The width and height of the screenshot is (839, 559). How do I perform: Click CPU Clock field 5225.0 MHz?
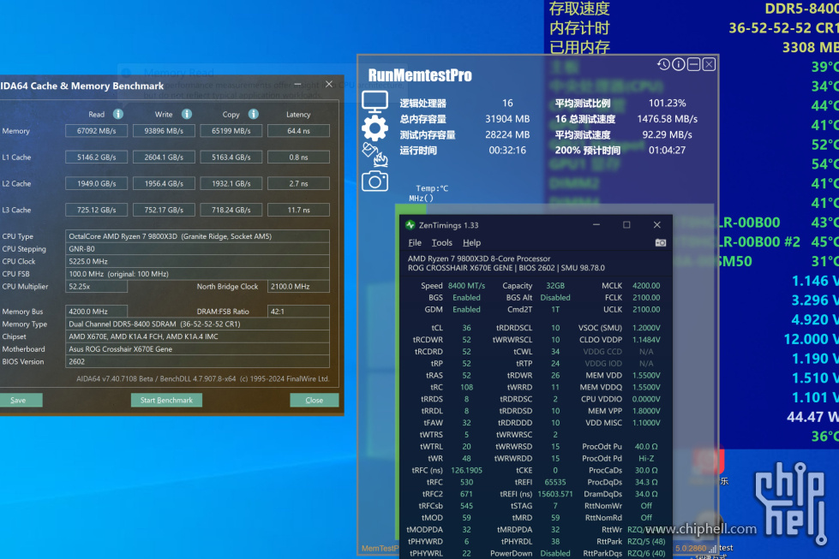point(197,261)
